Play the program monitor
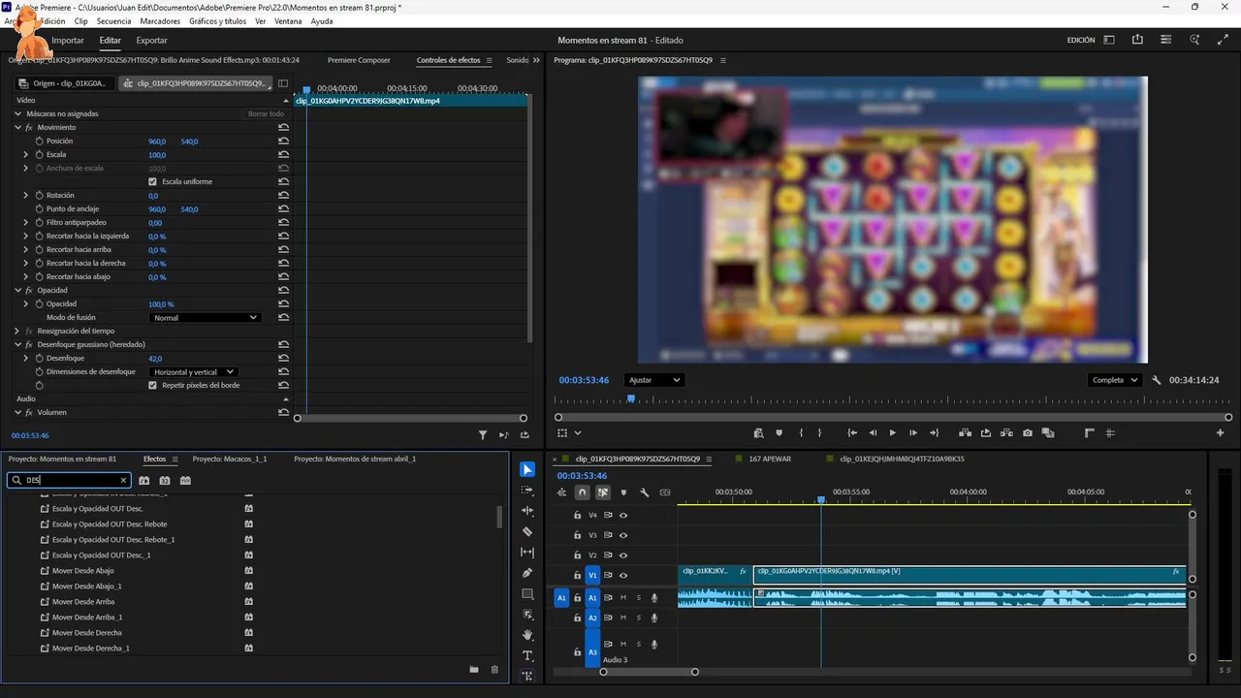This screenshot has height=698, width=1241. [x=893, y=433]
